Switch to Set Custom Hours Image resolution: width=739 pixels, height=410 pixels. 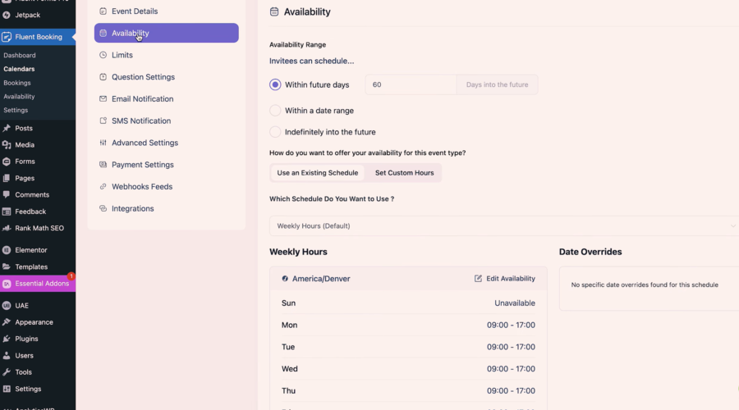pyautogui.click(x=404, y=173)
